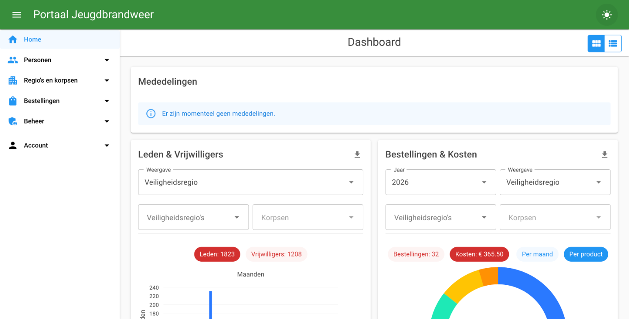Viewport: 629px width, 319px height.
Task: Click the Regio's en korpsen building icon
Action: point(13,80)
